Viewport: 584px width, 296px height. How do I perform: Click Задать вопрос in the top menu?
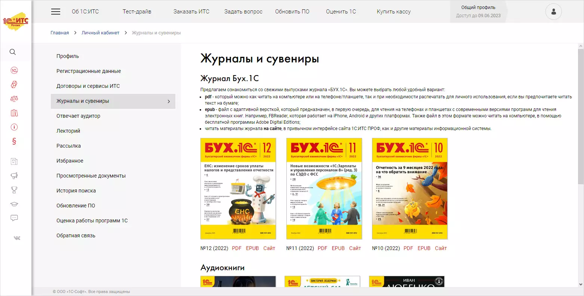243,12
